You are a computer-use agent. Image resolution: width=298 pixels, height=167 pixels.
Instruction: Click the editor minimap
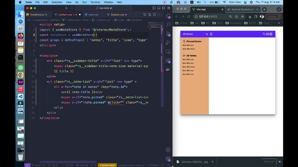(155, 26)
